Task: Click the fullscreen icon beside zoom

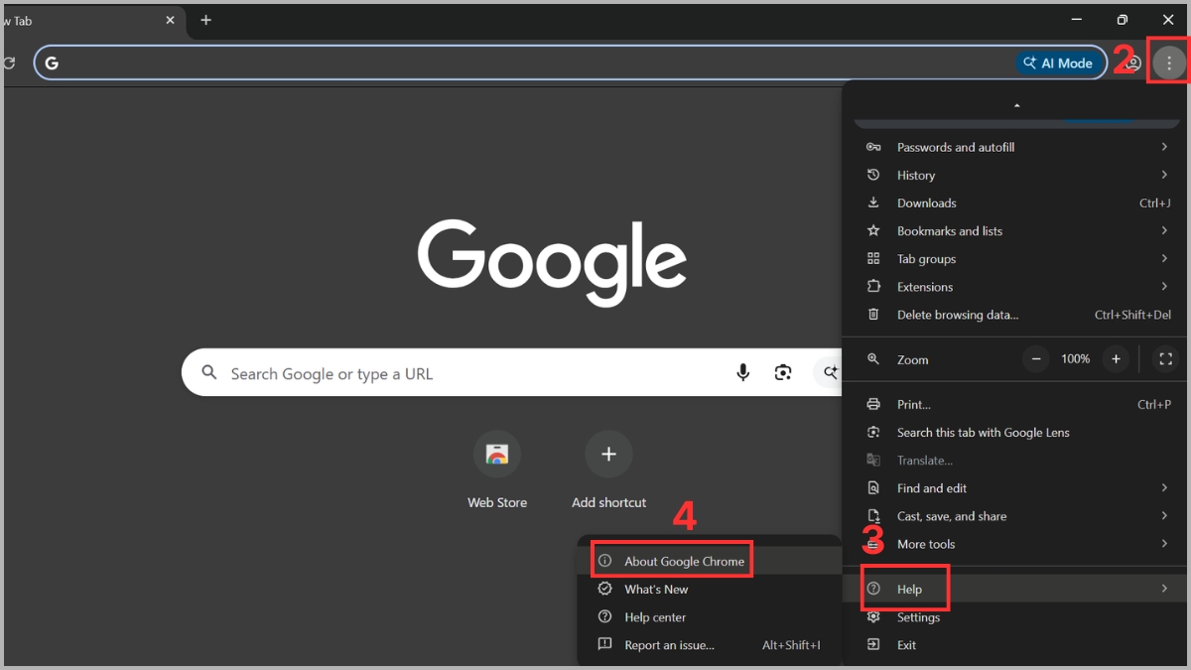Action: (1166, 358)
